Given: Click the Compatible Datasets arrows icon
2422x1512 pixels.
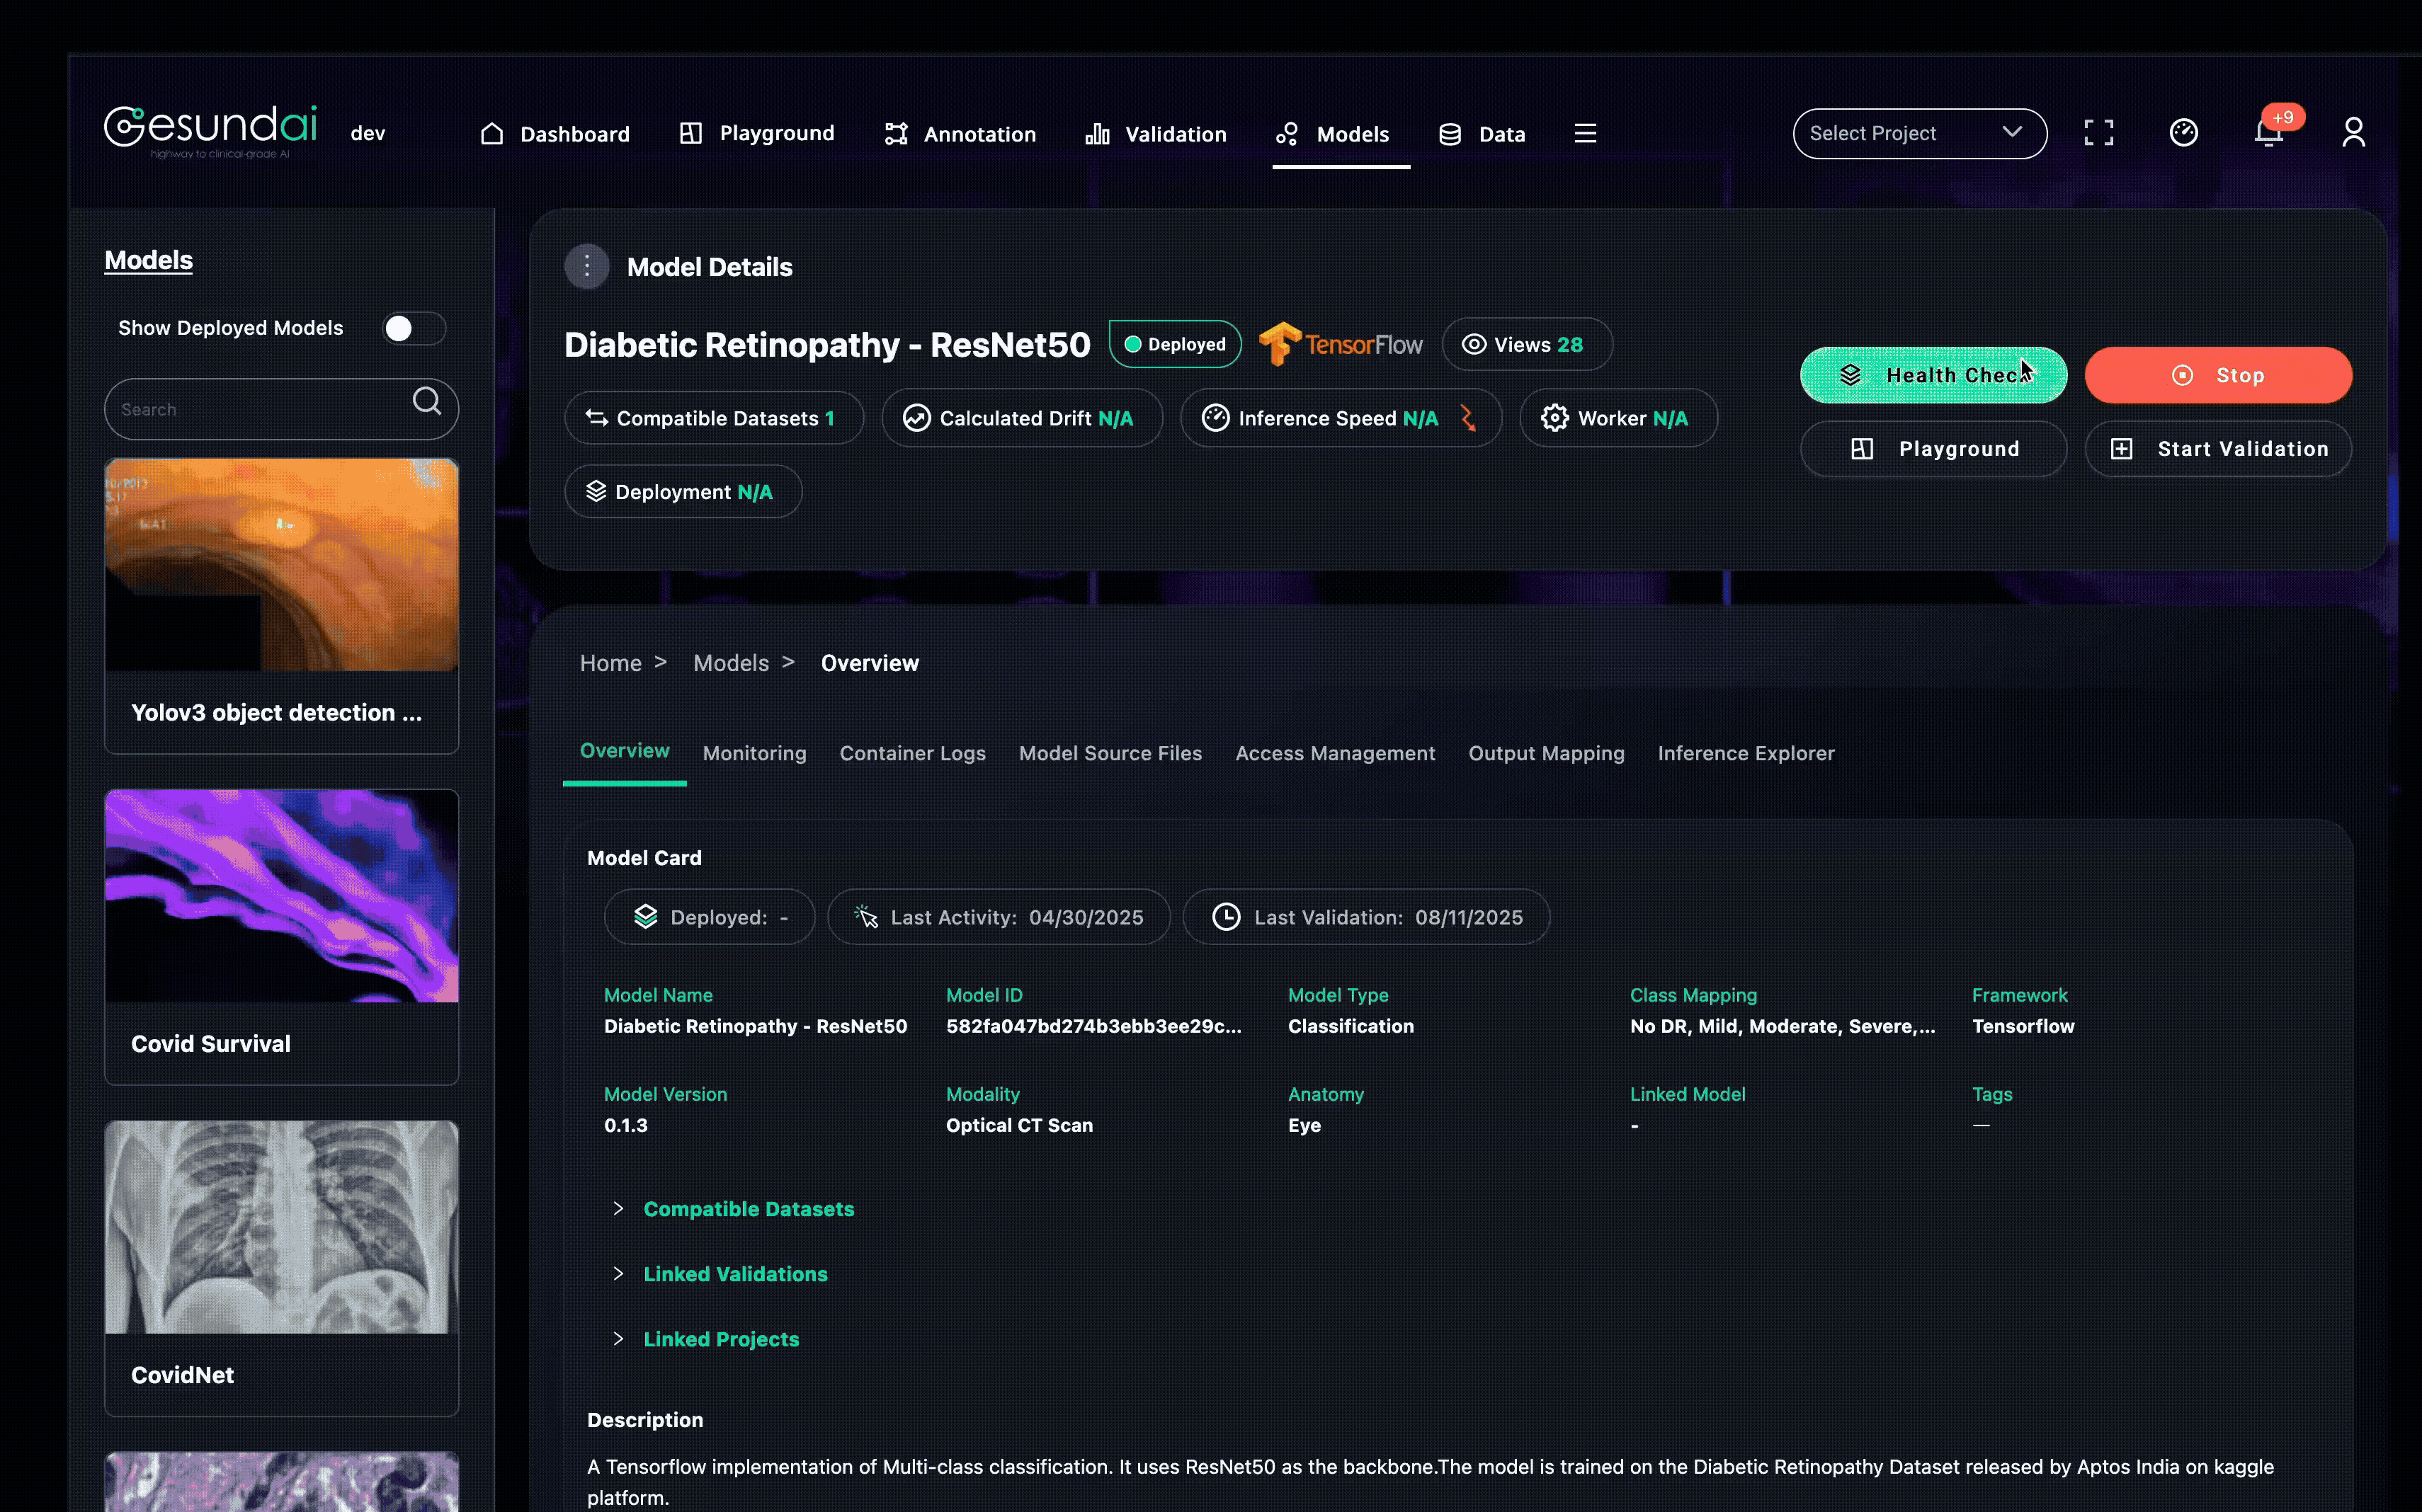Looking at the screenshot, I should click(597, 418).
